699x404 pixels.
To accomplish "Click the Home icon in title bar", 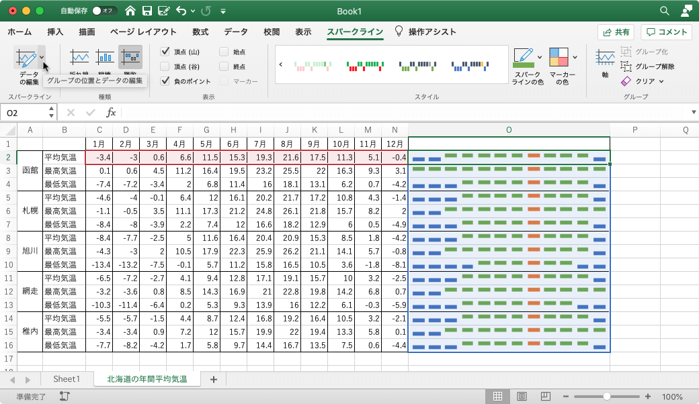I will [x=130, y=11].
